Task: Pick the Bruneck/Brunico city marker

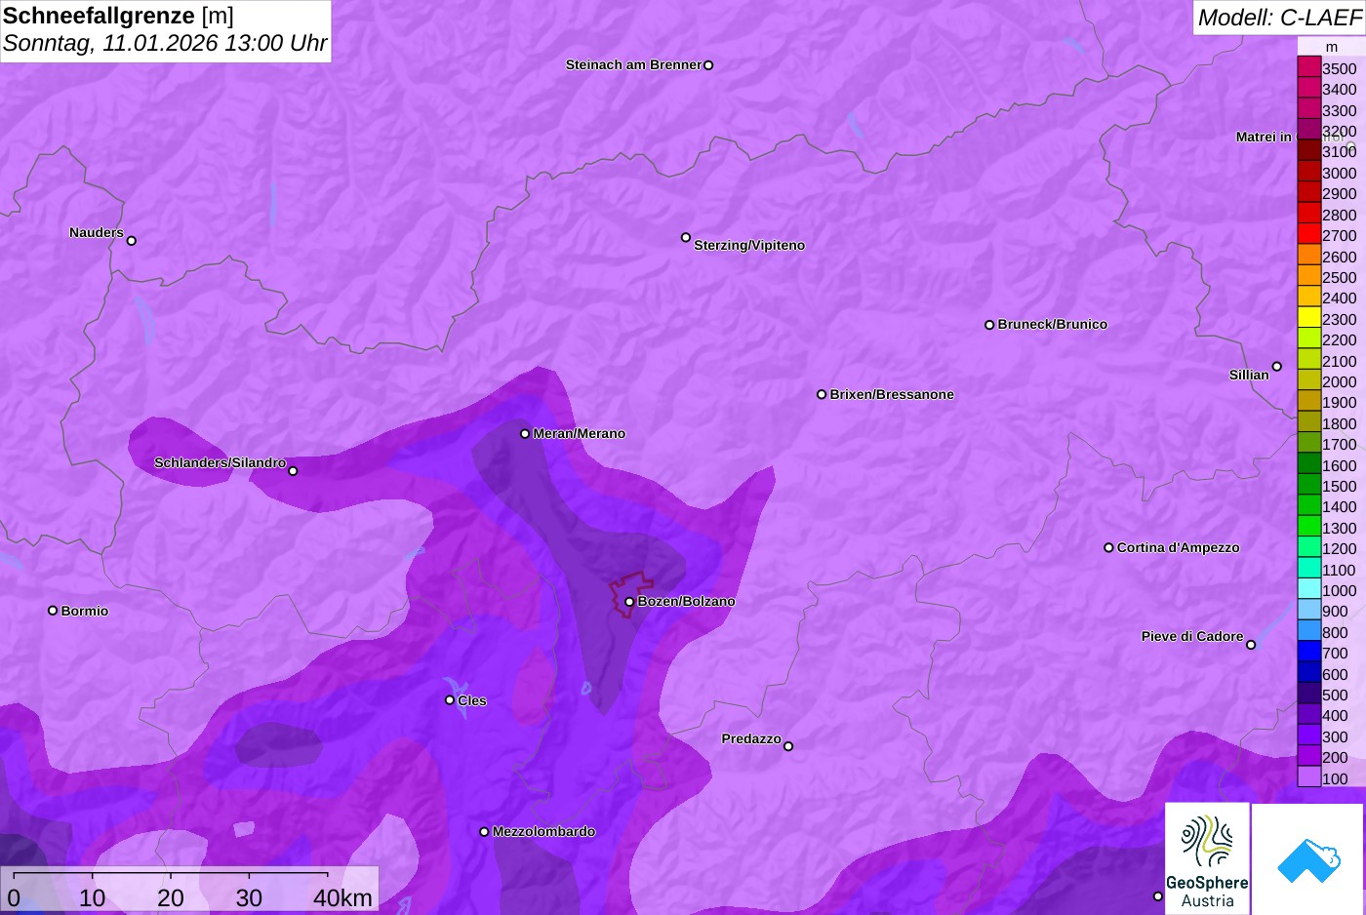Action: (989, 325)
